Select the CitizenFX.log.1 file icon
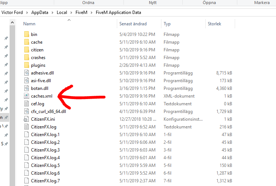 (x=27, y=135)
